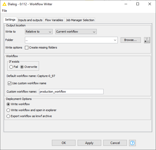Click the OK button
Image resolution: width=156 pixels, height=150 pixels.
[x=64, y=143]
